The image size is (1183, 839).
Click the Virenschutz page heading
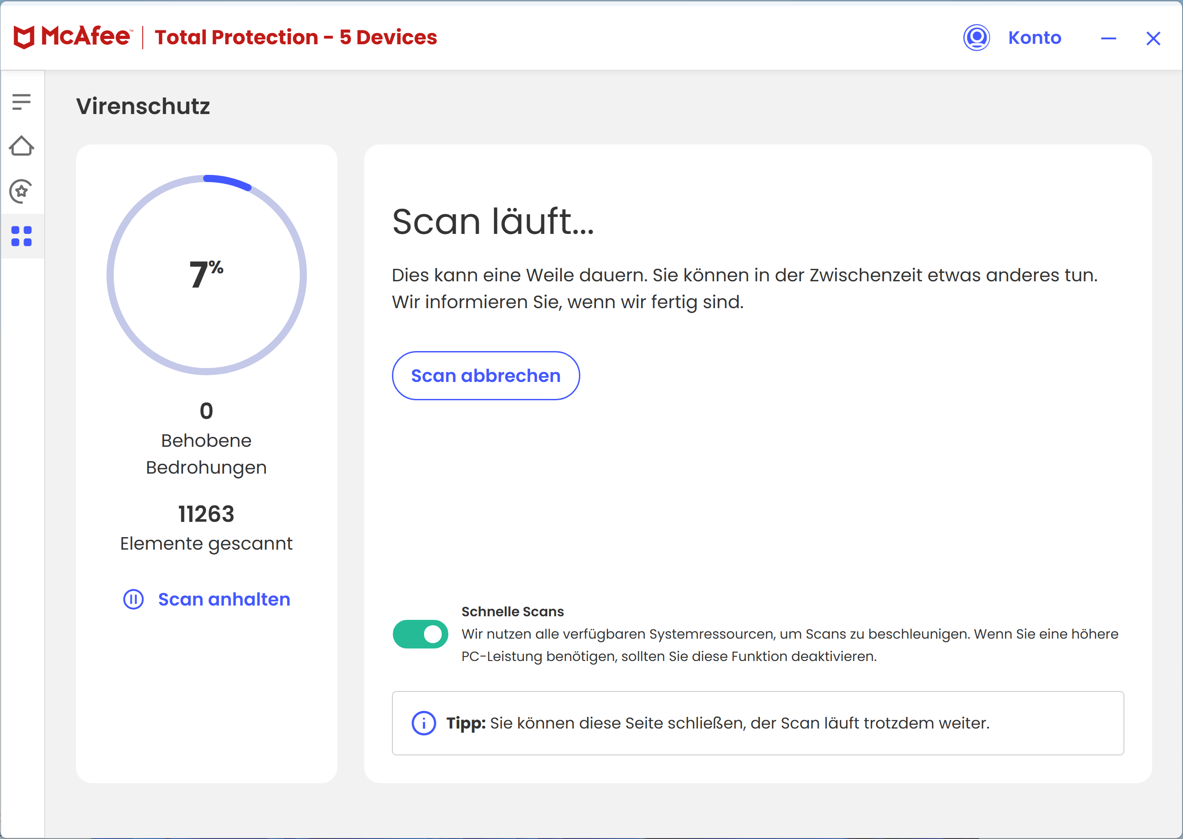point(143,106)
